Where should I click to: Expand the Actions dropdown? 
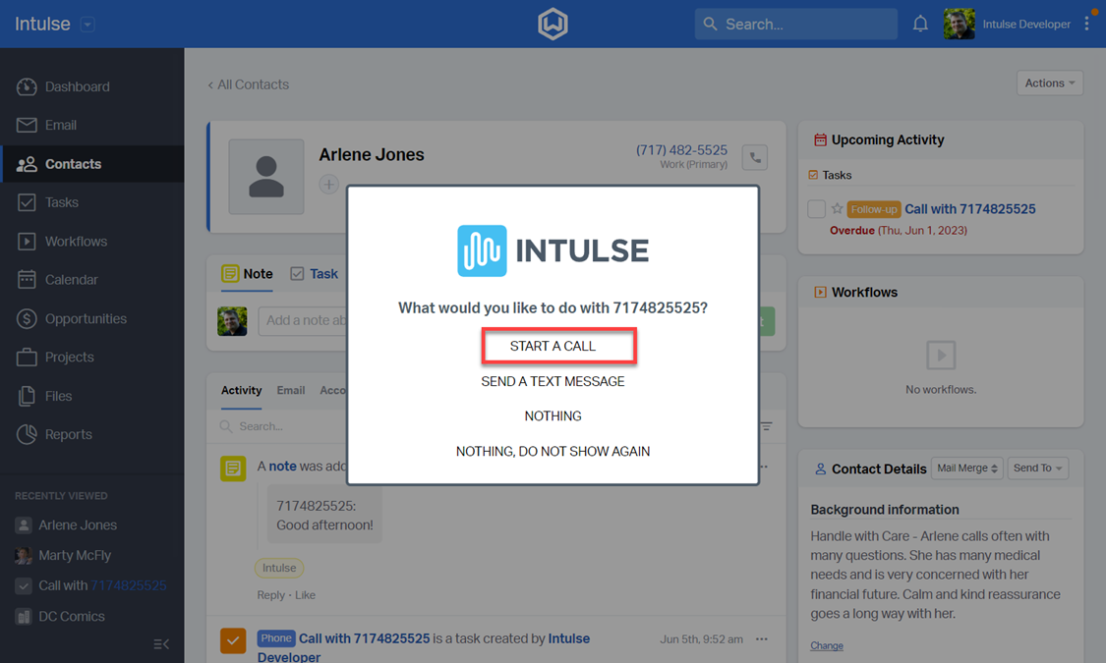tap(1049, 83)
